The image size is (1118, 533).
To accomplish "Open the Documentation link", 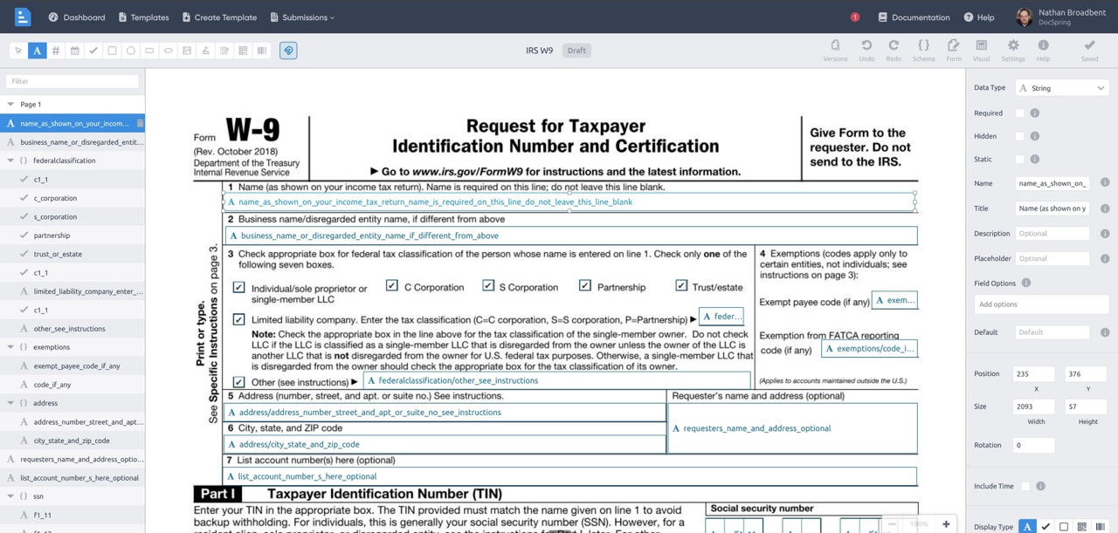I will point(914,17).
